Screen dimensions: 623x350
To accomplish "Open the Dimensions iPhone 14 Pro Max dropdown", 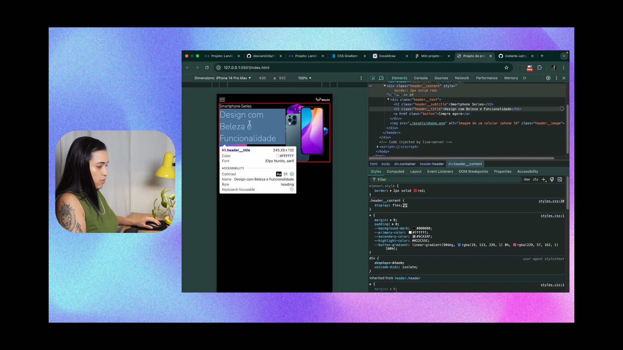I will click(x=223, y=78).
